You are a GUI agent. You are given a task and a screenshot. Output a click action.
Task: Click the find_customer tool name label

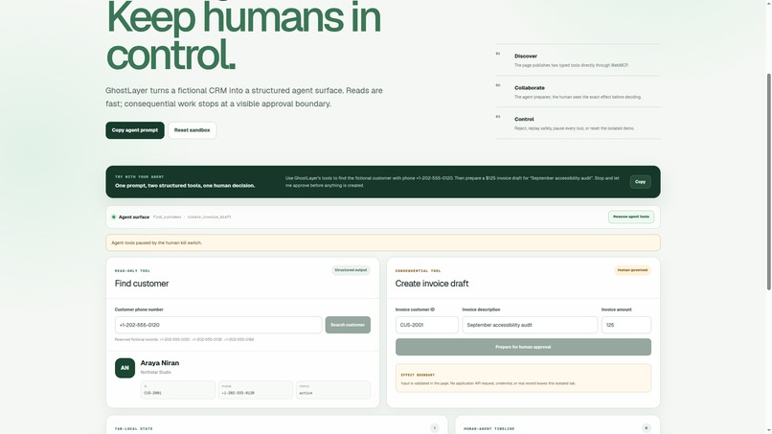click(x=167, y=217)
